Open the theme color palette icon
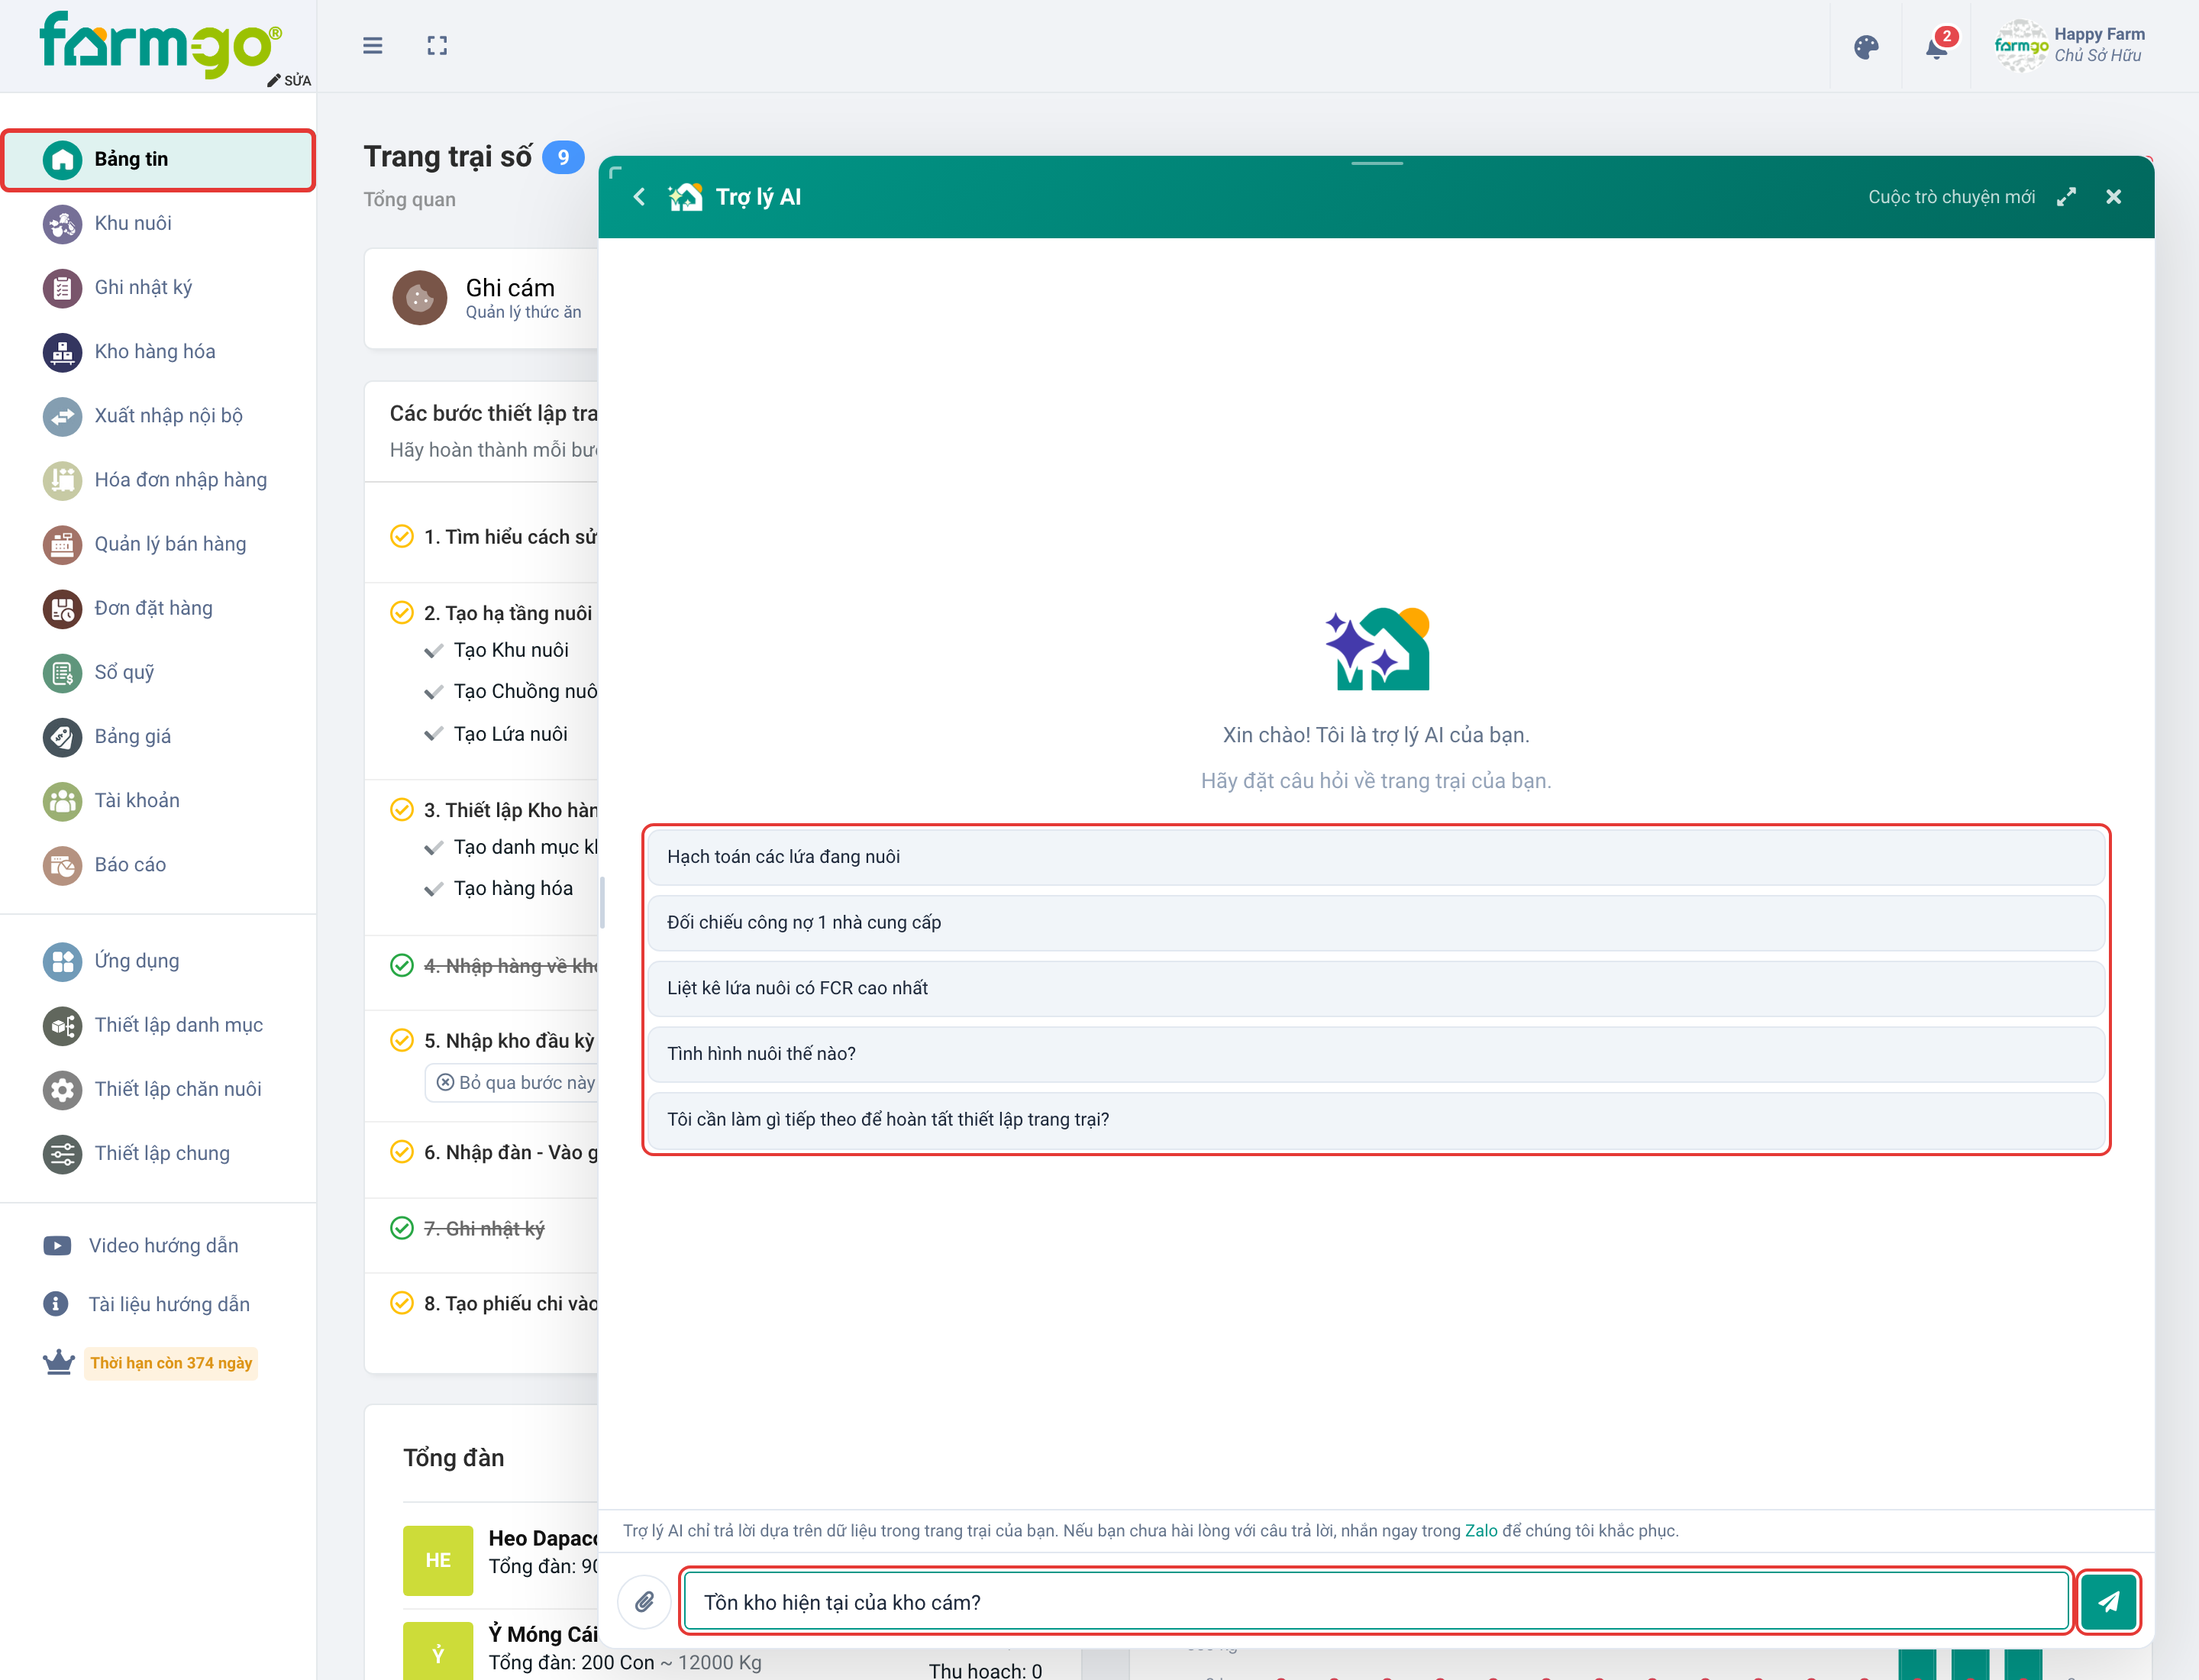Image resolution: width=2199 pixels, height=1680 pixels. point(1866,47)
